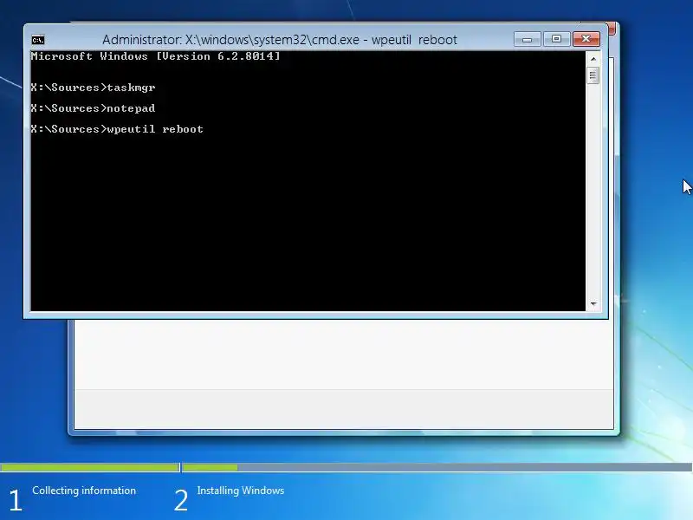Click the command prompt scrollbar thumb
Viewport: 693px width, 520px height.
click(593, 75)
